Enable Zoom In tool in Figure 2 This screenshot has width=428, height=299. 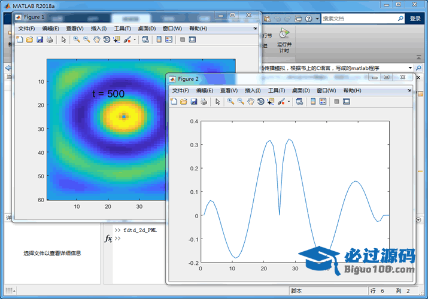coord(230,102)
